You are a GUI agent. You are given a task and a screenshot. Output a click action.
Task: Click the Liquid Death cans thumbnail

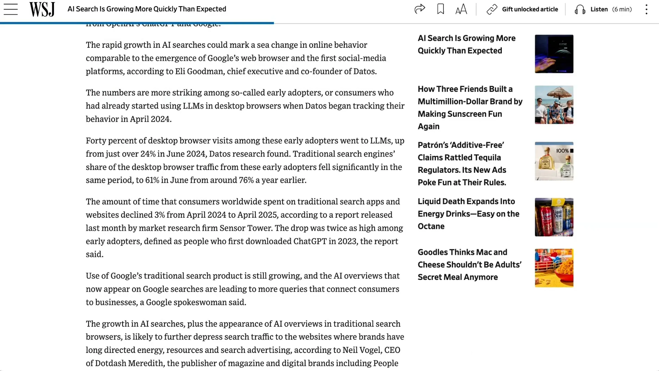pos(554,217)
